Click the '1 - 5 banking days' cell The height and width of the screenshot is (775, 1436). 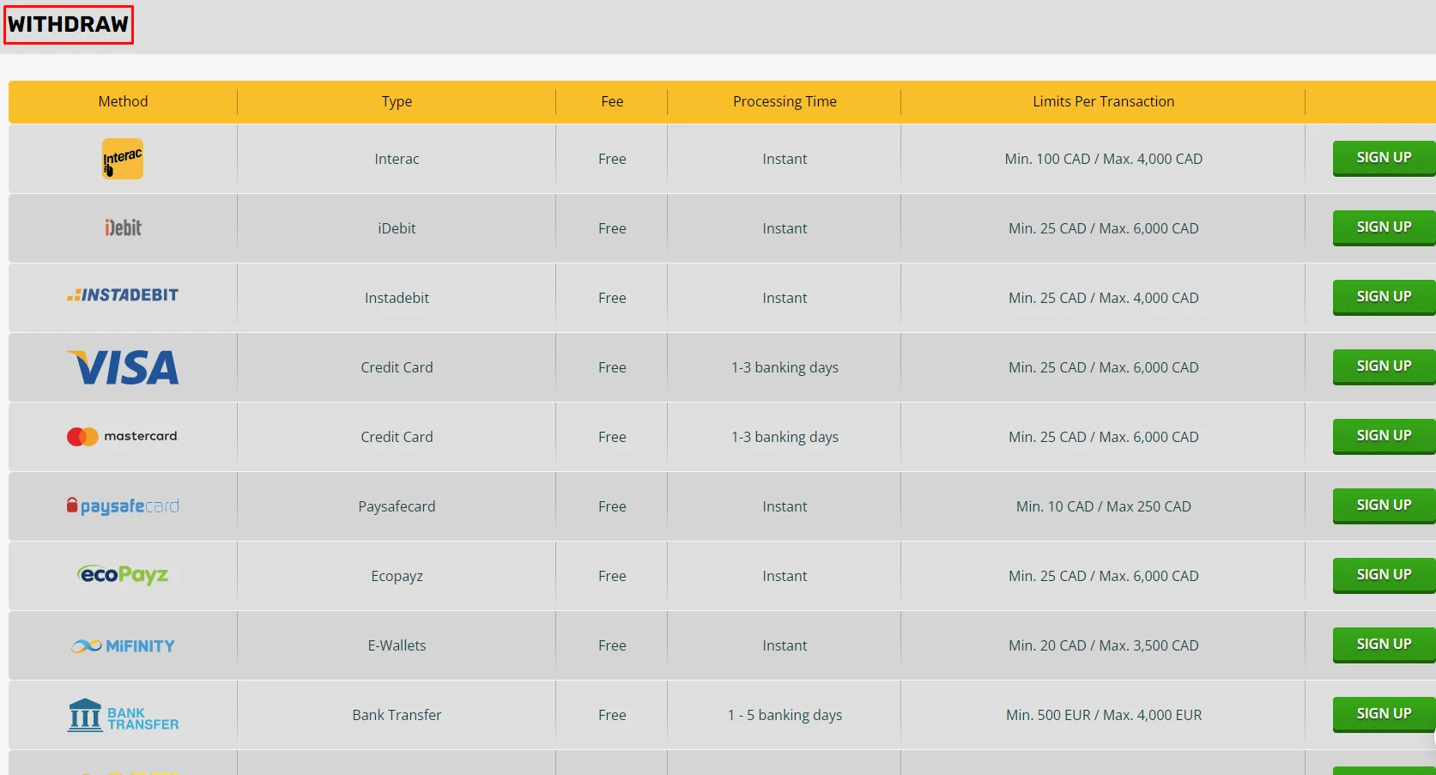click(x=785, y=715)
